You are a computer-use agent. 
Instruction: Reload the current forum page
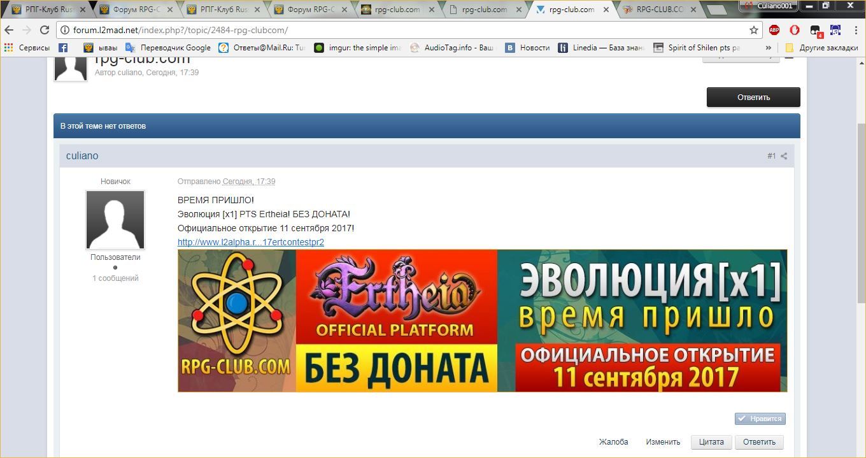click(x=45, y=30)
